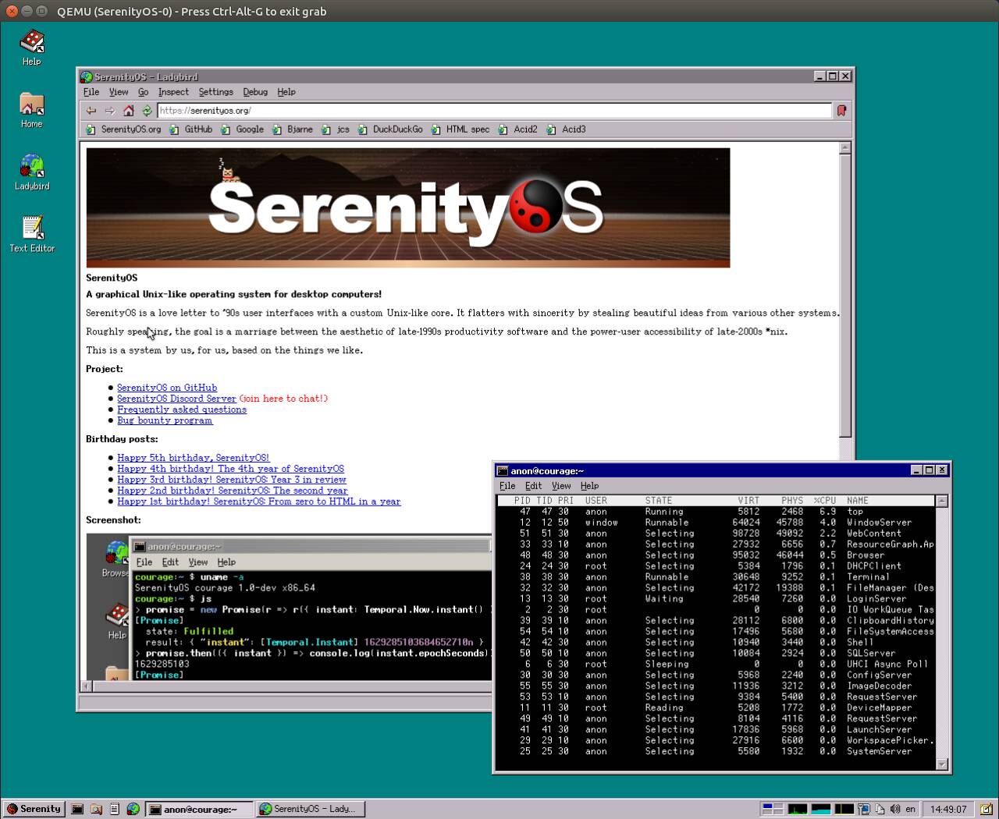
Task: Open the terminal window's Edit menu
Action: pyautogui.click(x=534, y=486)
